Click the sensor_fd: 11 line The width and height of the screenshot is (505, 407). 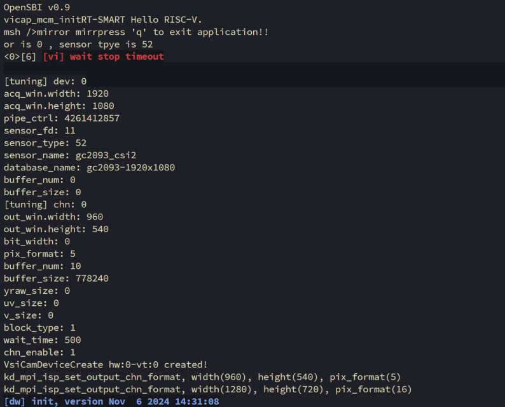[40, 130]
